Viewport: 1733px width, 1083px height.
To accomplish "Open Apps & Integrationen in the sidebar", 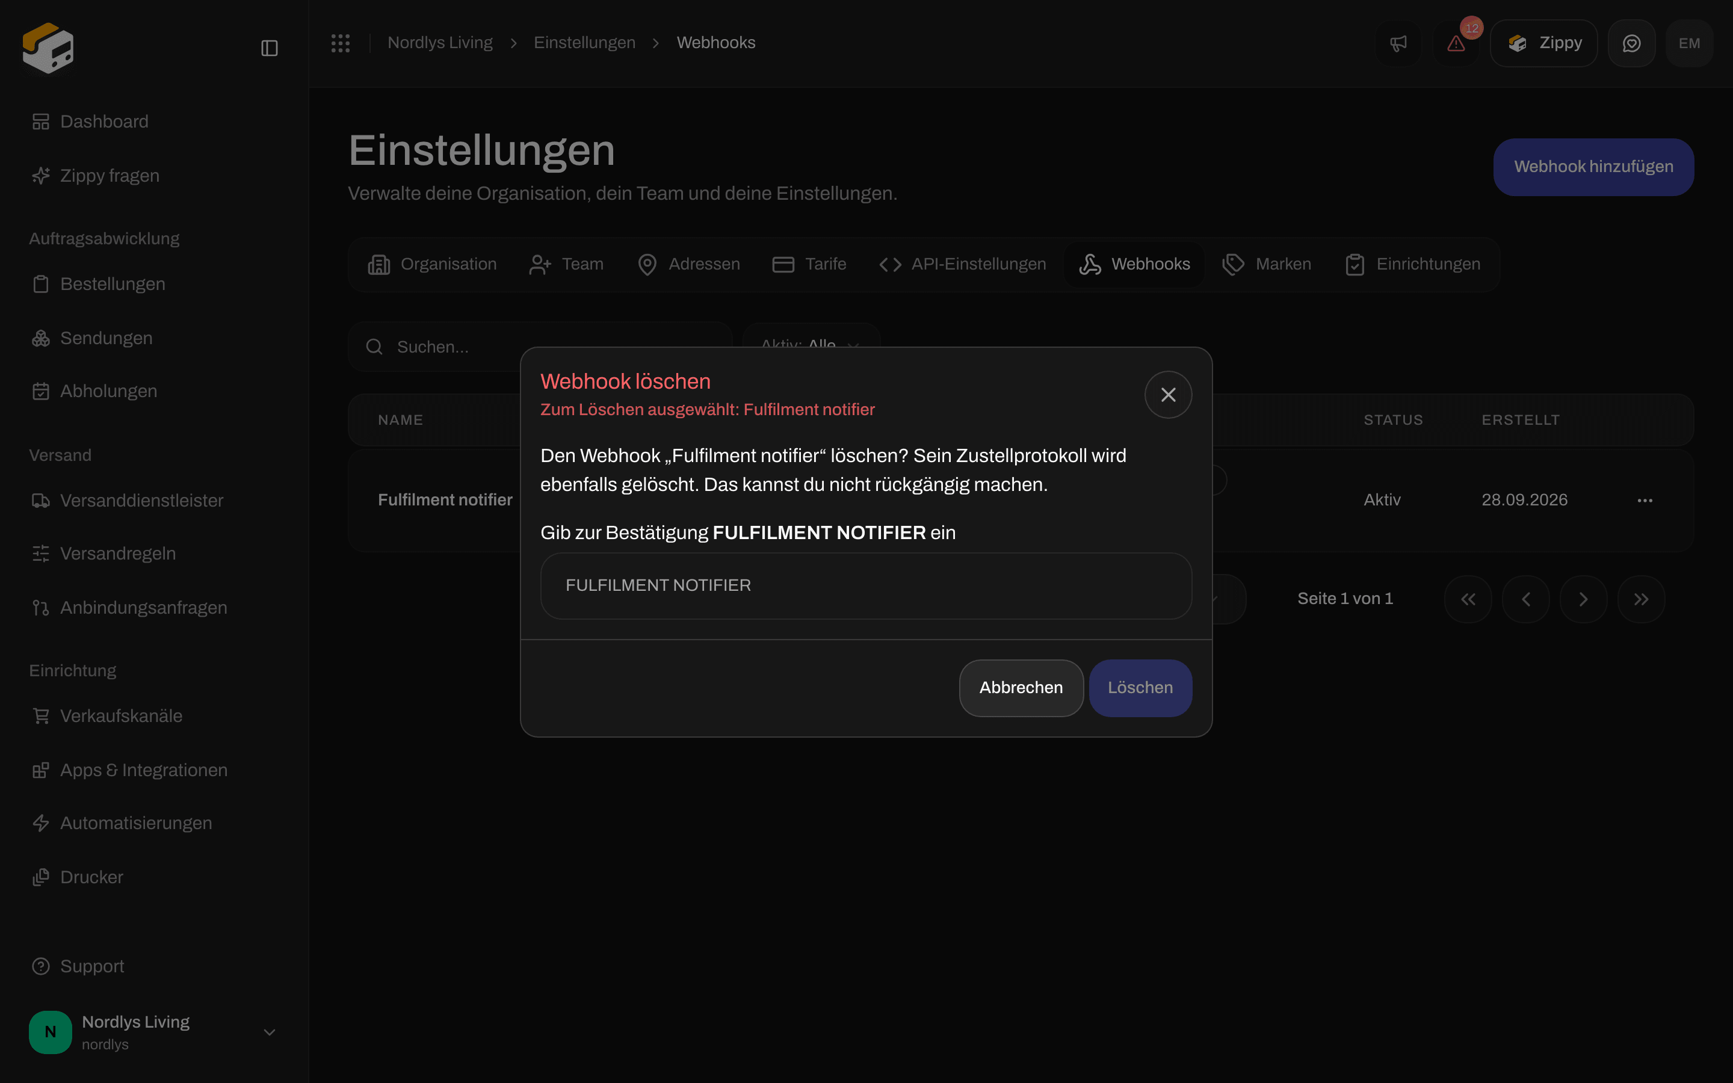I will coord(155,770).
